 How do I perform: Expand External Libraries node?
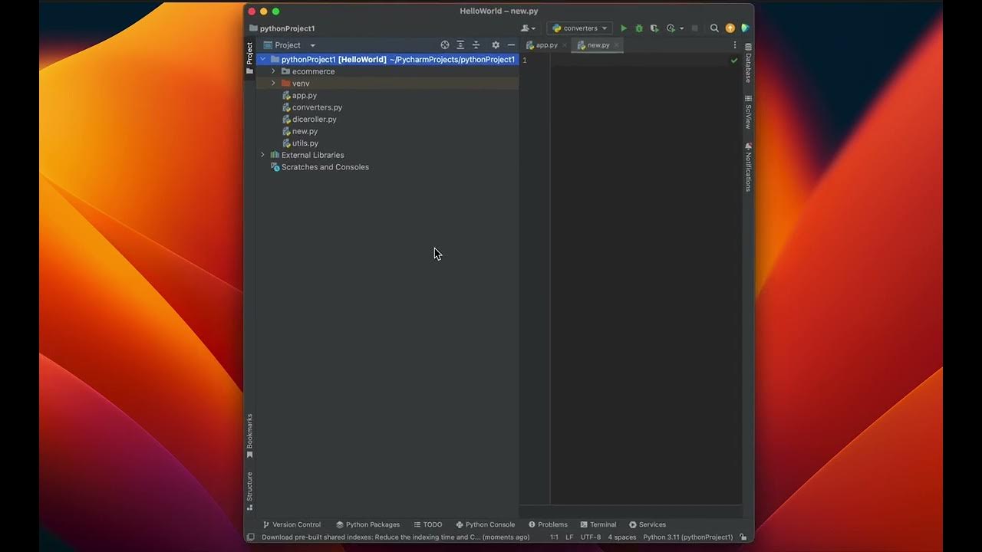pos(262,155)
